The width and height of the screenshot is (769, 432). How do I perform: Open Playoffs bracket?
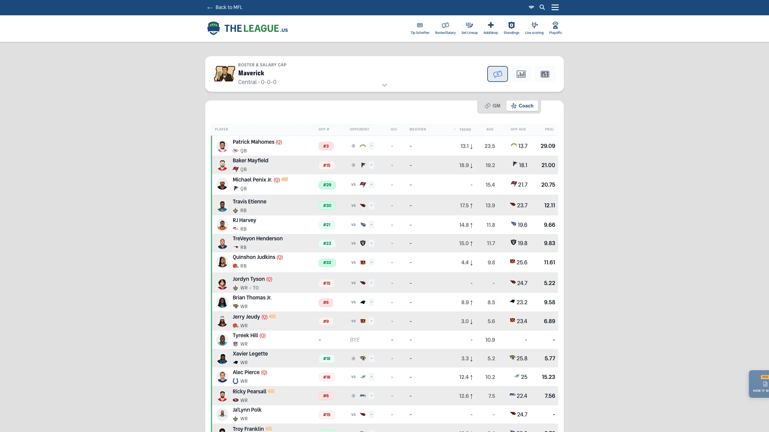(x=555, y=28)
